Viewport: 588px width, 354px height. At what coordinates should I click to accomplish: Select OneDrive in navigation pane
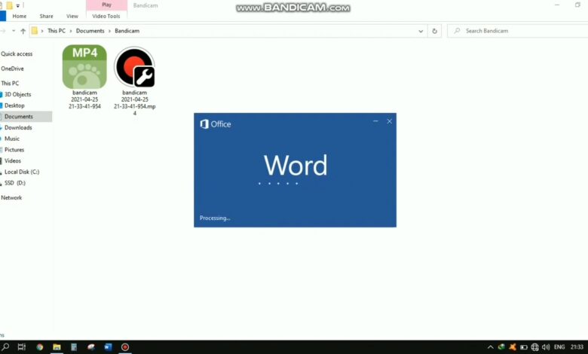pyautogui.click(x=12, y=69)
